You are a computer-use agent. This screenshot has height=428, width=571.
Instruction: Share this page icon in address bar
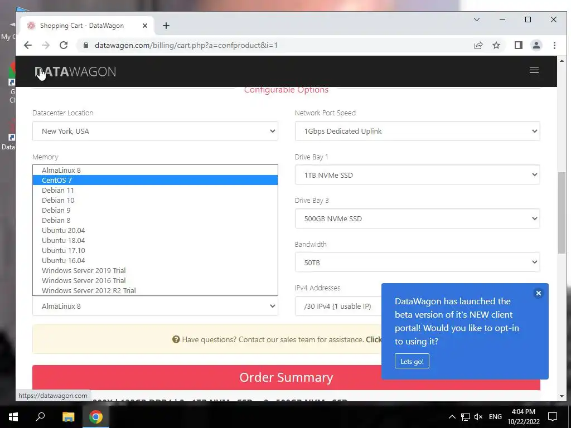click(478, 45)
